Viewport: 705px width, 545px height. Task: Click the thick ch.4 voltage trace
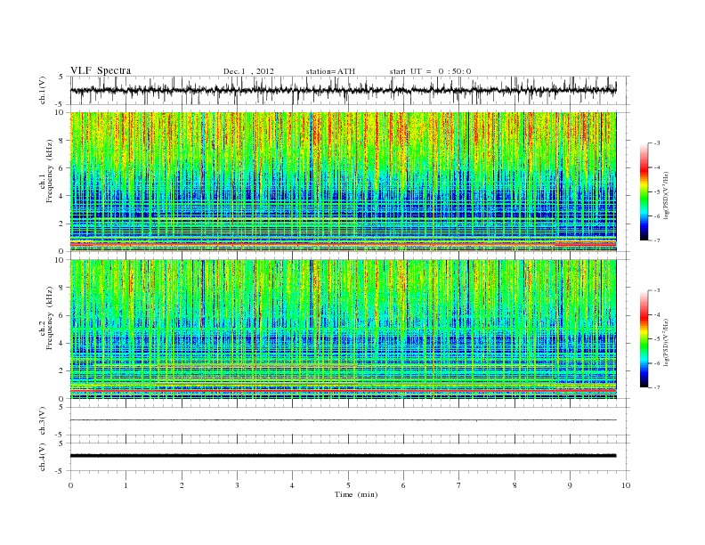click(343, 456)
